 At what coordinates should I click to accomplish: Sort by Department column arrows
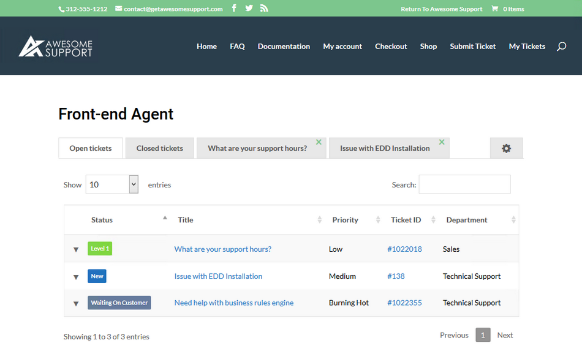tap(513, 220)
